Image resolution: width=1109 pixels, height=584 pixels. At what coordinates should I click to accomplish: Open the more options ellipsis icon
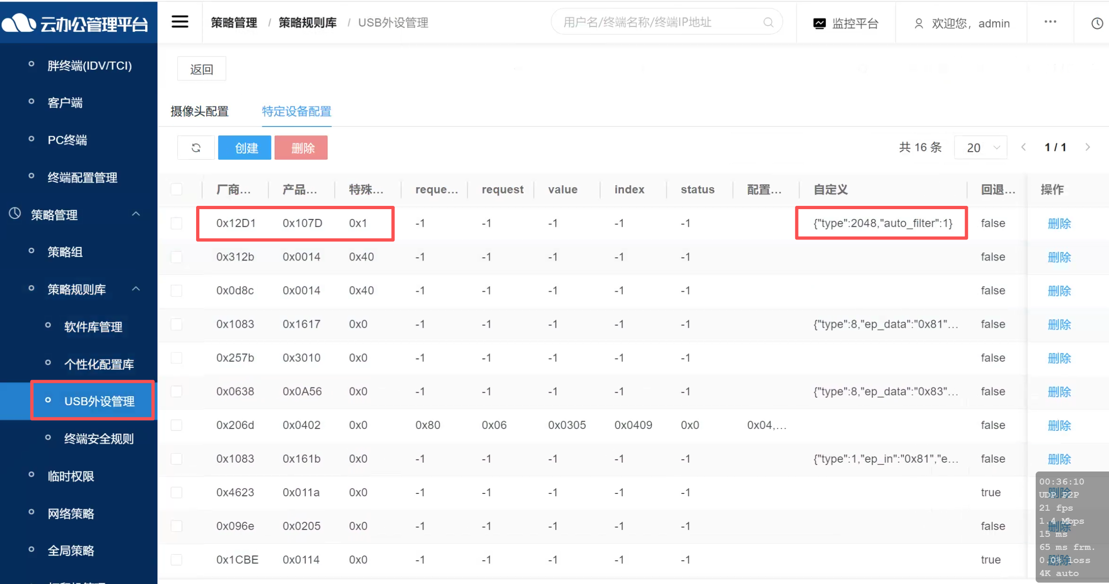tap(1050, 22)
